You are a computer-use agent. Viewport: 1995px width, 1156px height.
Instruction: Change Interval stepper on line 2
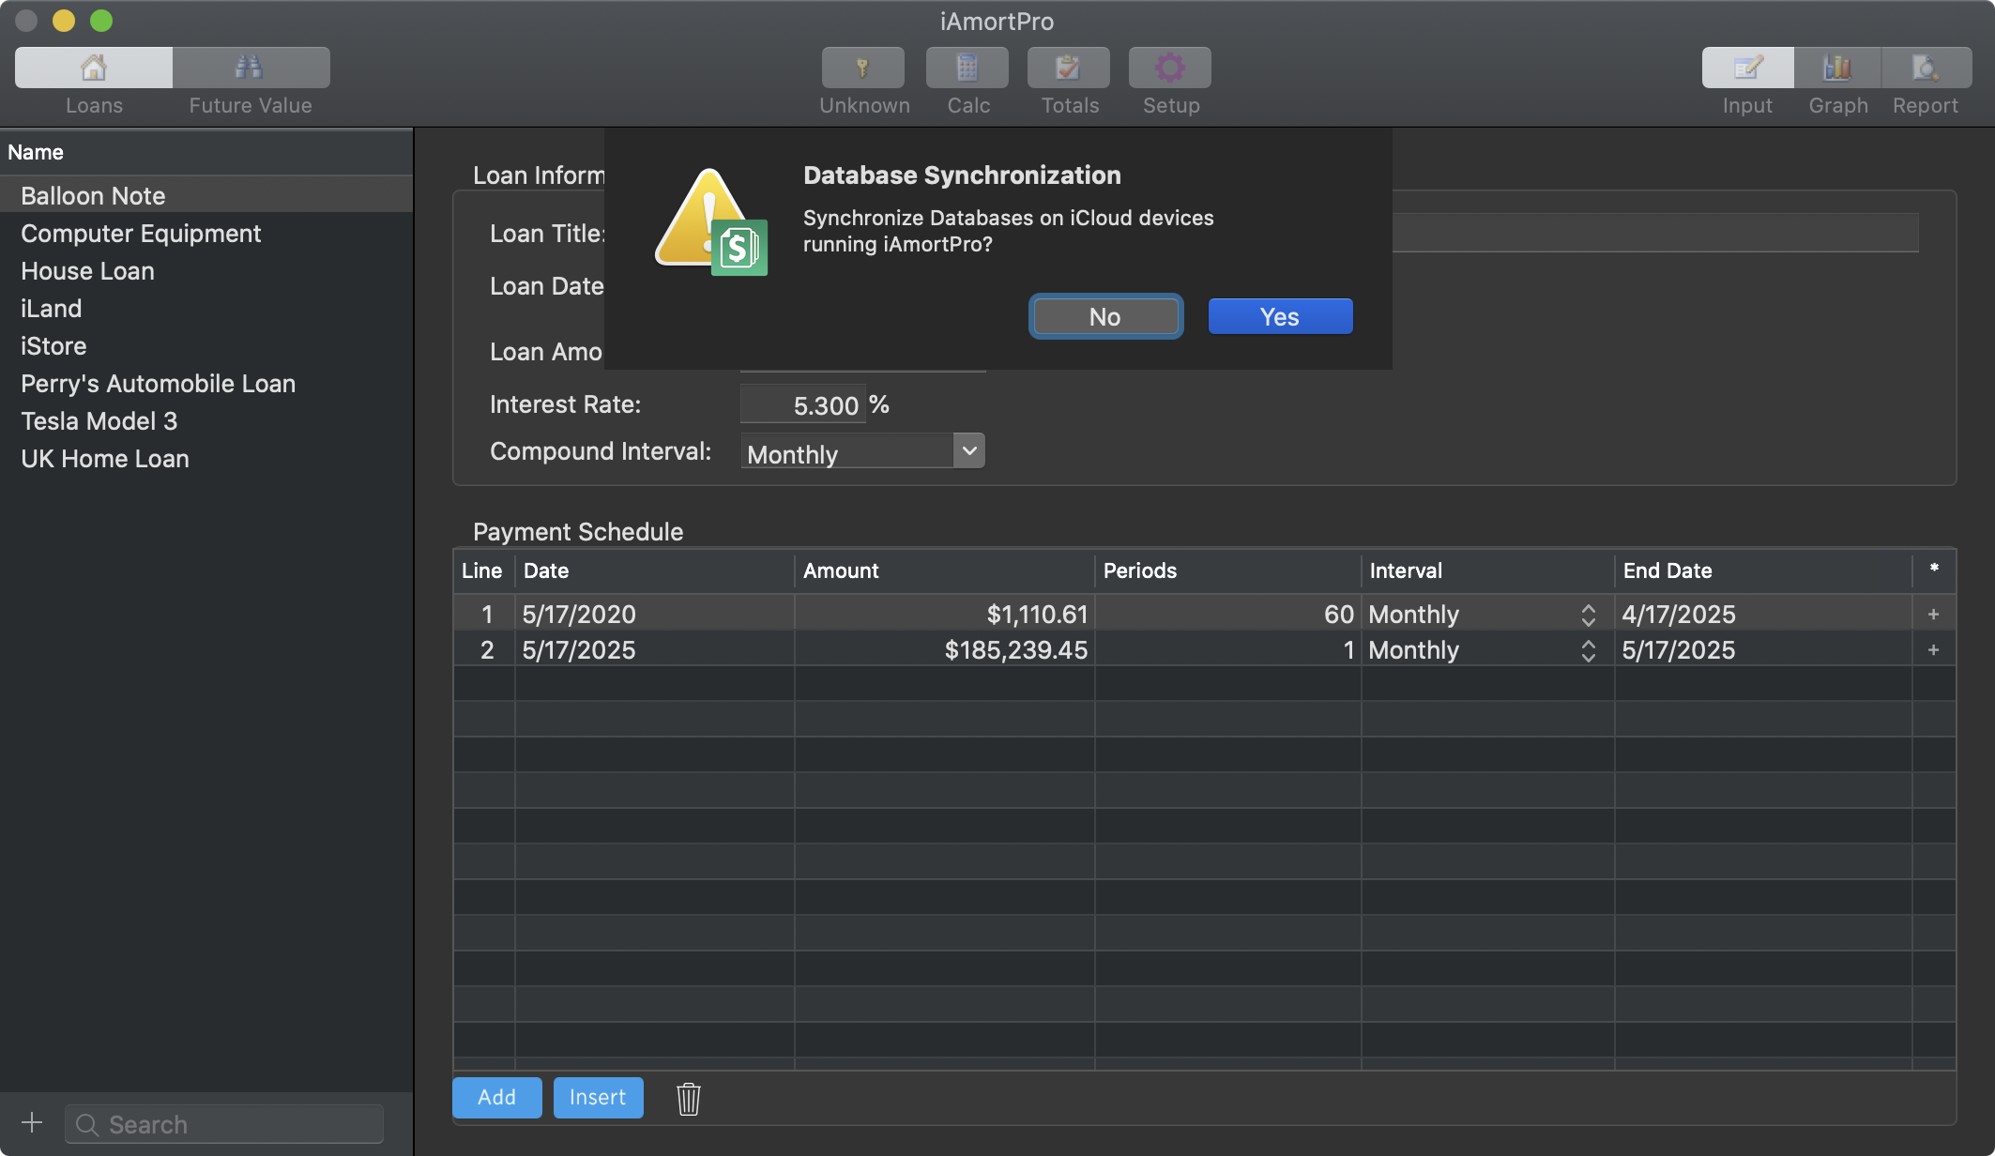1588,651
